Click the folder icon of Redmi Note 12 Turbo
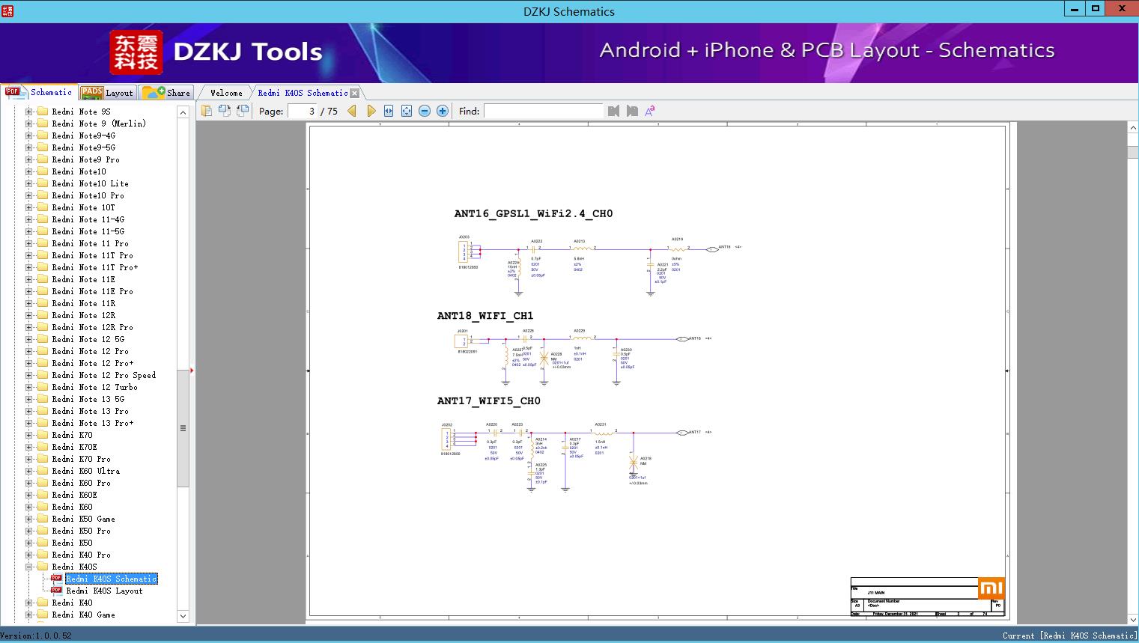This screenshot has width=1139, height=643. (43, 387)
